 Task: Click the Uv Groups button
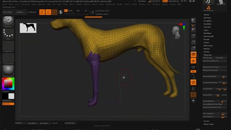(221, 58)
